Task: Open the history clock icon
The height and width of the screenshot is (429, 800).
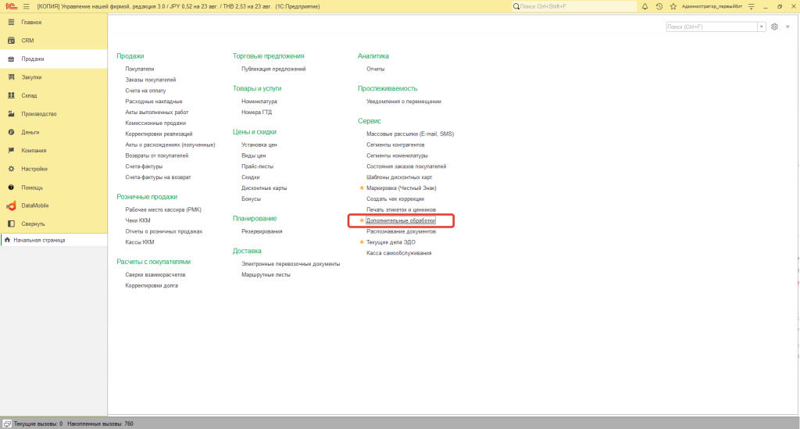Action: [659, 6]
